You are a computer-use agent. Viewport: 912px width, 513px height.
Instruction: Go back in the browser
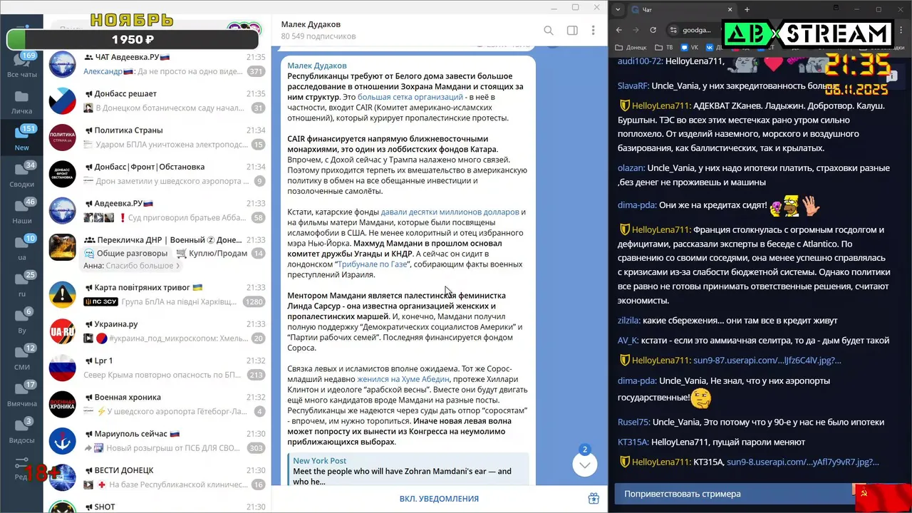pyautogui.click(x=618, y=30)
